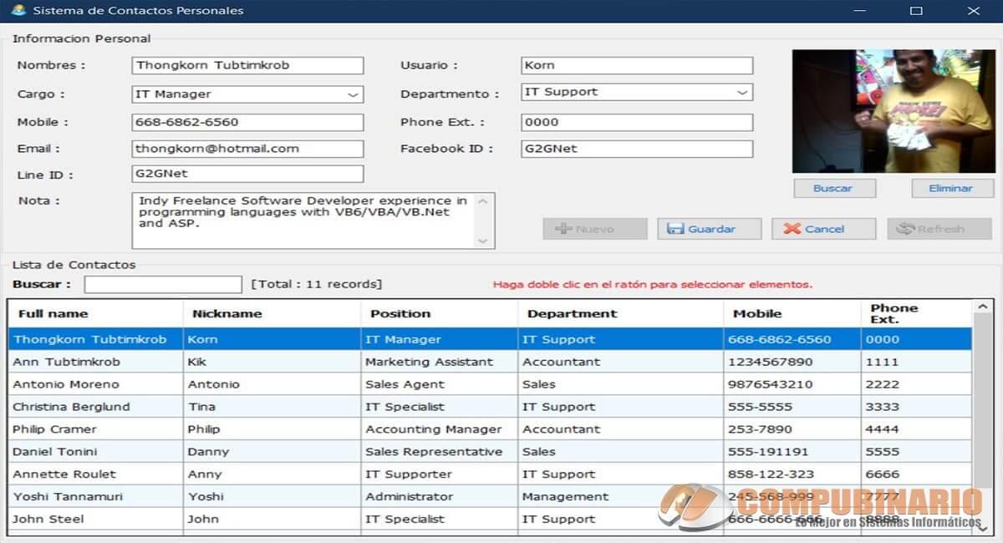Click the Sales Agent cell
Screen dimensions: 1003x543
click(x=439, y=384)
